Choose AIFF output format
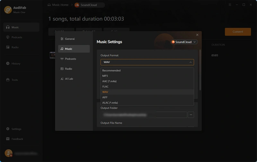 click(147, 97)
